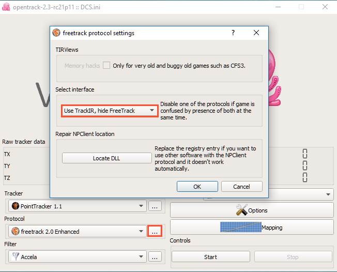Open the Mapping curve editor

(x=252, y=227)
